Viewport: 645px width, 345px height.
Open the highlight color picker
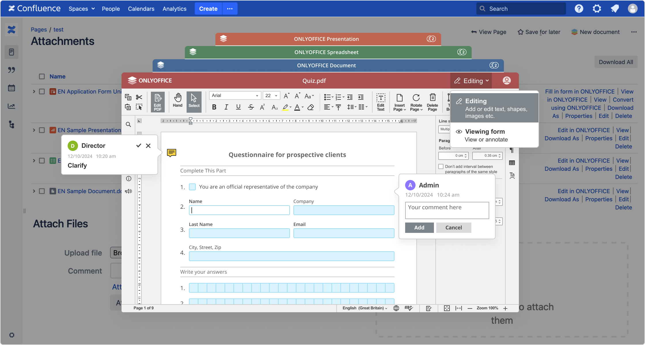(287, 107)
